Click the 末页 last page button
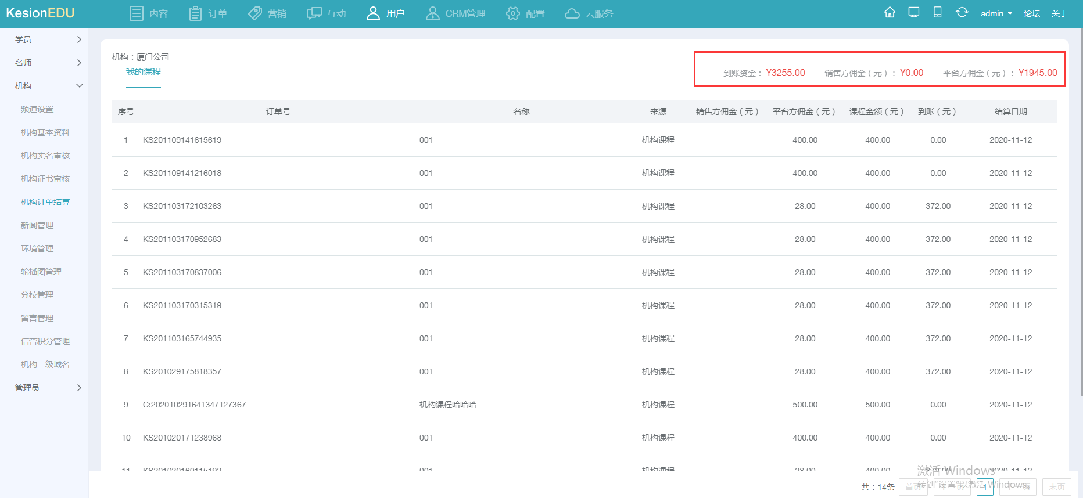This screenshot has height=498, width=1083. [1056, 487]
